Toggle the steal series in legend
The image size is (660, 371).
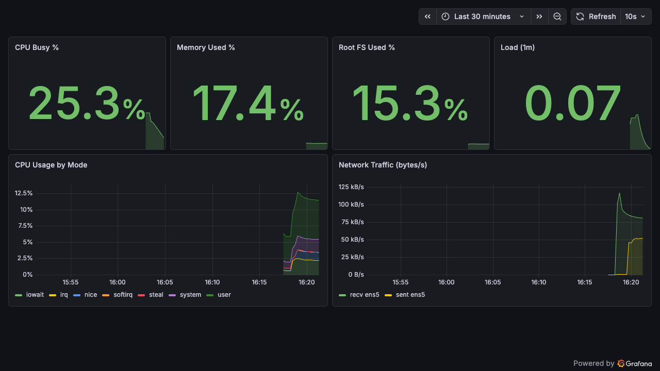(156, 295)
